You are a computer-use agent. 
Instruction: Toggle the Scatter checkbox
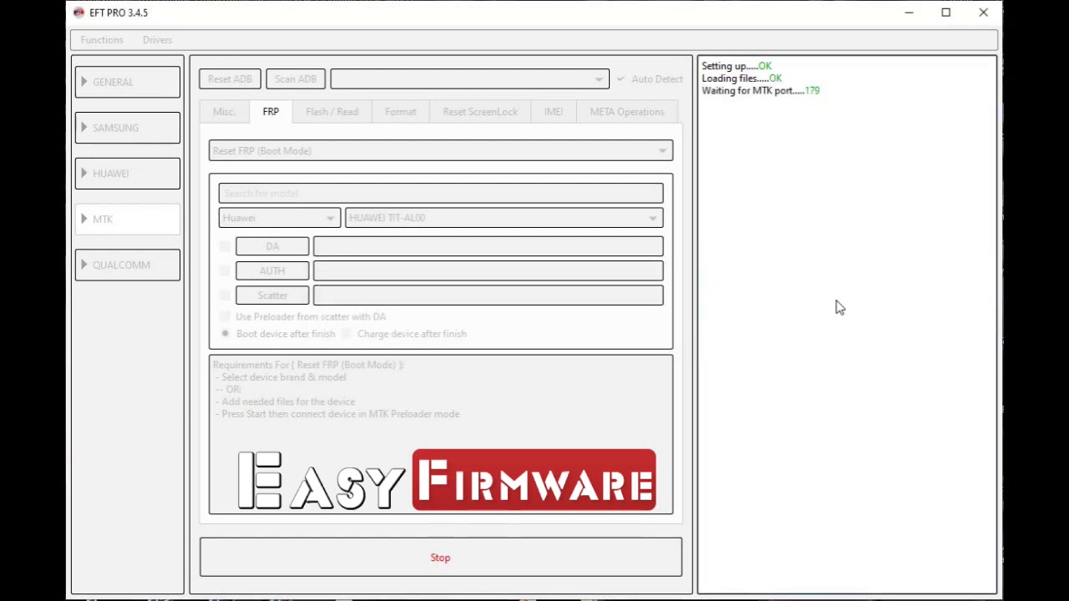pos(225,295)
